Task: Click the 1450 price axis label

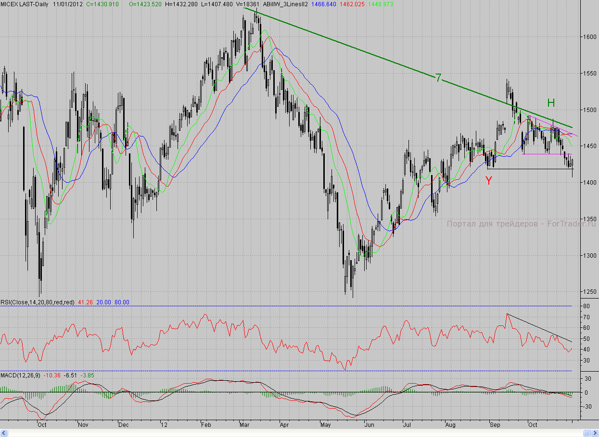Action: (x=589, y=146)
